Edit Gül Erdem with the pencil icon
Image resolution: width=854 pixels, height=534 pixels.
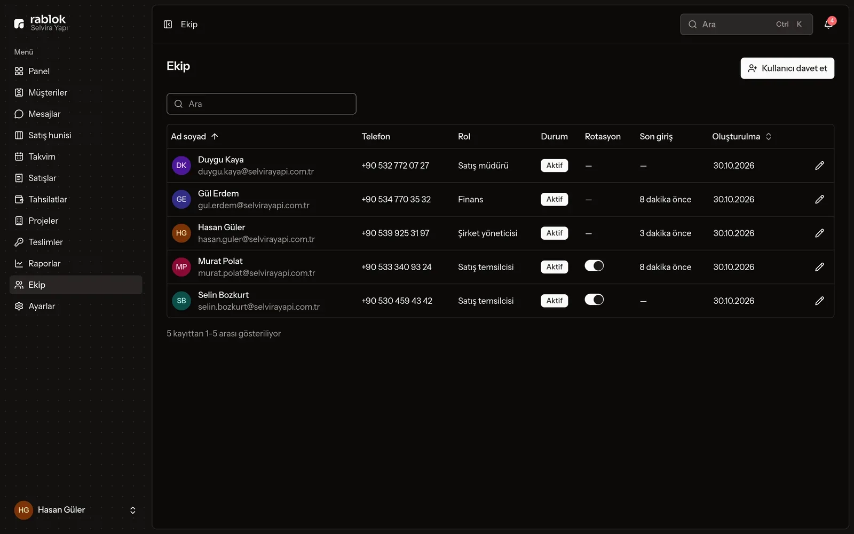[819, 199]
